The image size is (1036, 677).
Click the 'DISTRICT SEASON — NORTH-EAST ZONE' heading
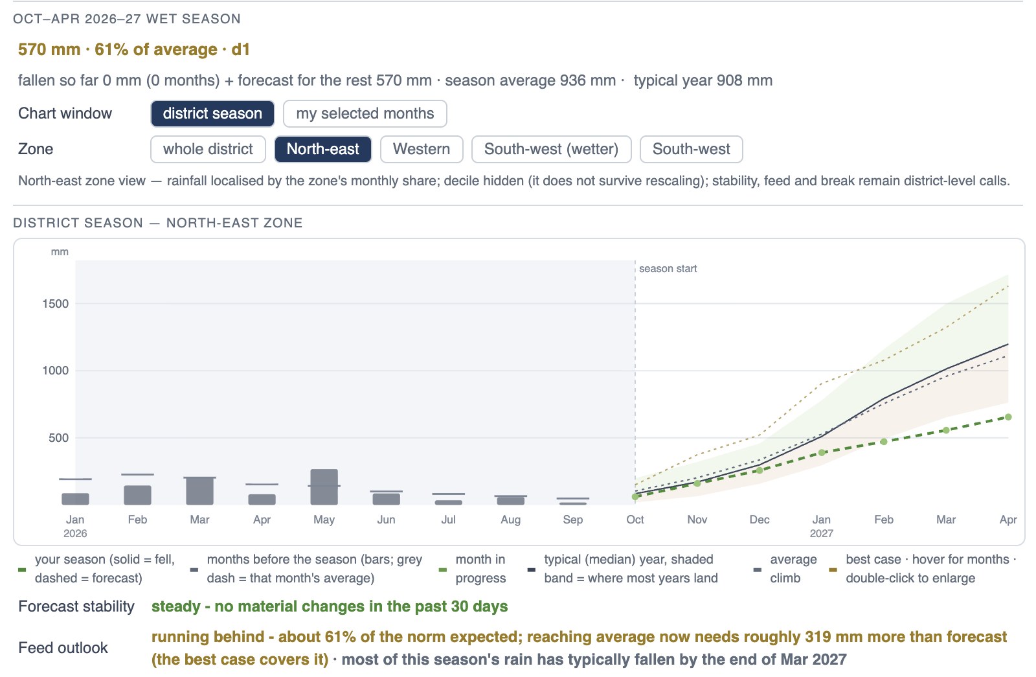158,223
